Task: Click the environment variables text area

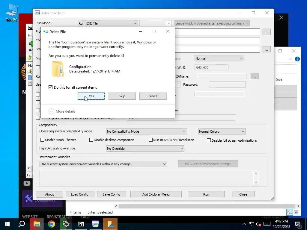Action: [x=149, y=178]
